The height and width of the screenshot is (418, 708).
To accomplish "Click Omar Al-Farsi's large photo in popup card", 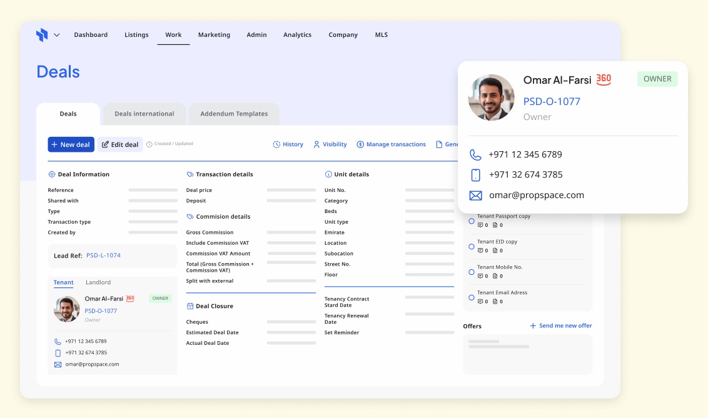I will click(491, 97).
